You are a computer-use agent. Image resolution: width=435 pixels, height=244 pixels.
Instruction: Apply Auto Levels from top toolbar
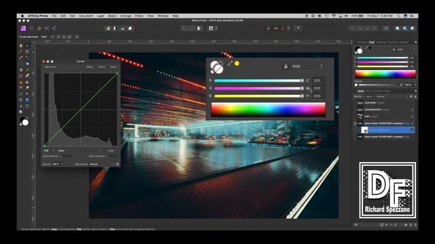tap(107, 28)
